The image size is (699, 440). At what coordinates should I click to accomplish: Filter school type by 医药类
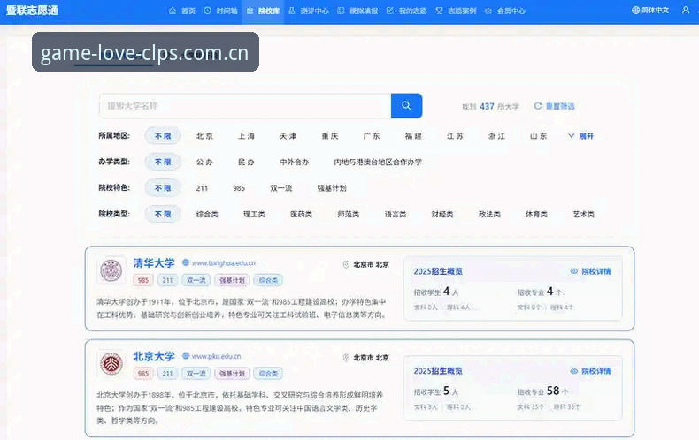tap(302, 214)
